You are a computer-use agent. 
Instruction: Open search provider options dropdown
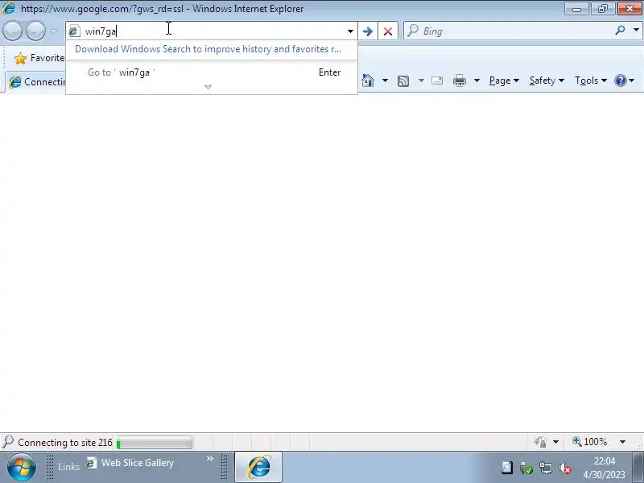[x=636, y=30]
